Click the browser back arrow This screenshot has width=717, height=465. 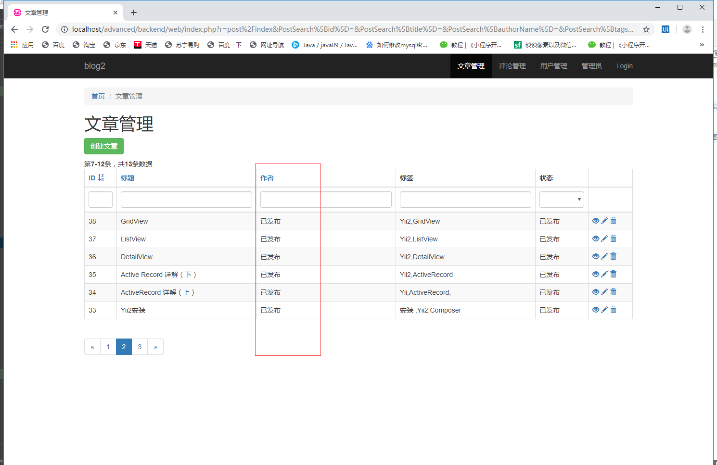[x=14, y=29]
